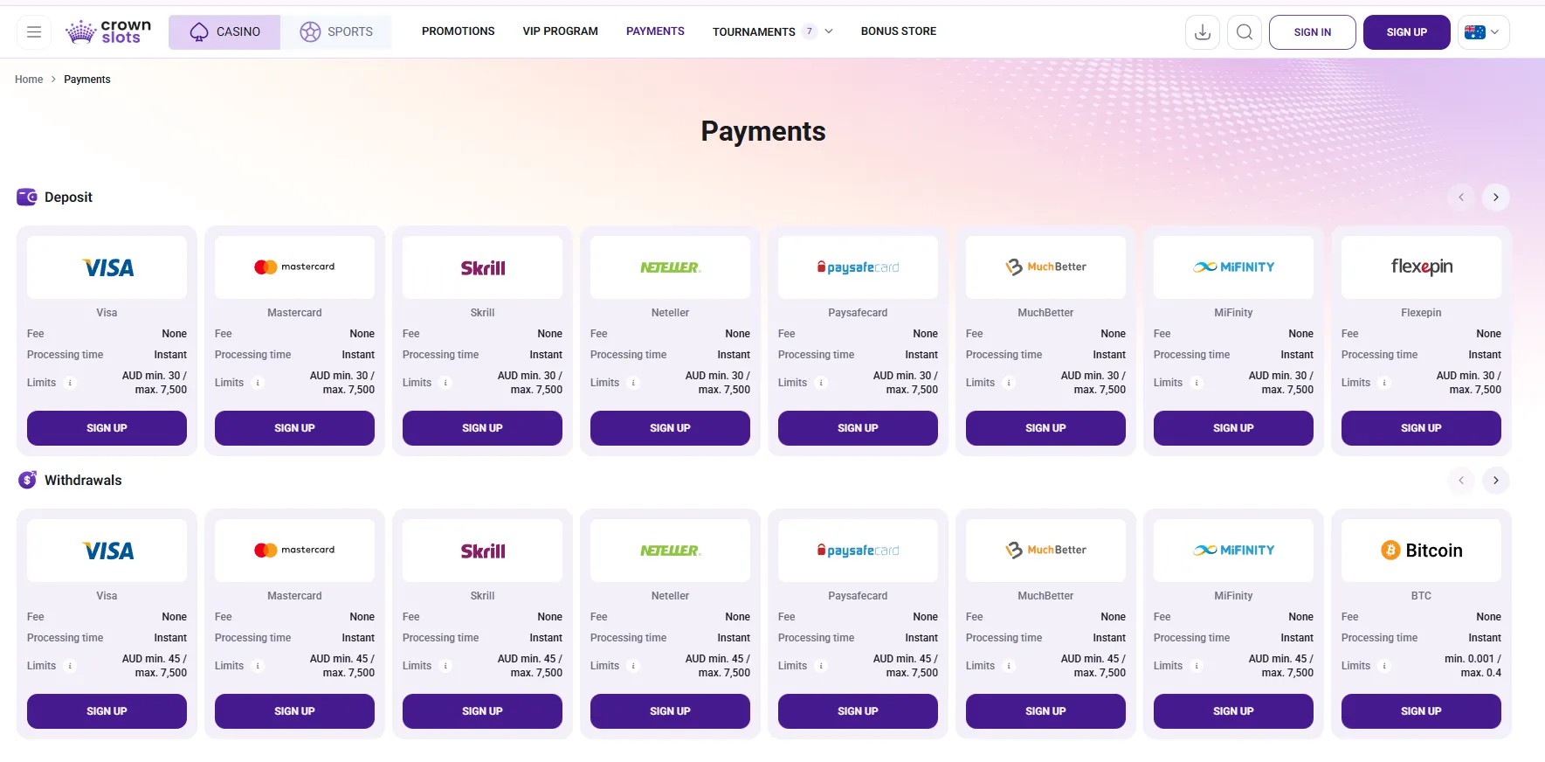
Task: Select the crown slots logo
Action: pyautogui.click(x=107, y=31)
